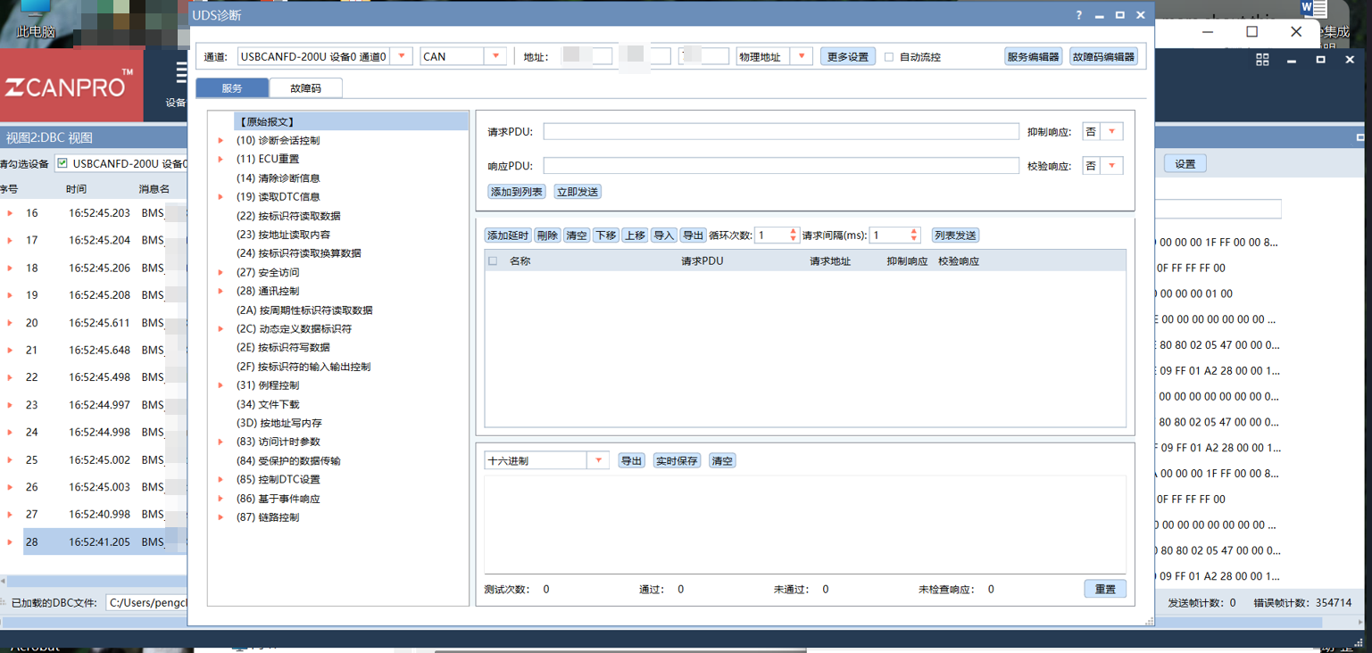The image size is (1372, 653).
Task: Click the 列表发送 button
Action: (955, 236)
